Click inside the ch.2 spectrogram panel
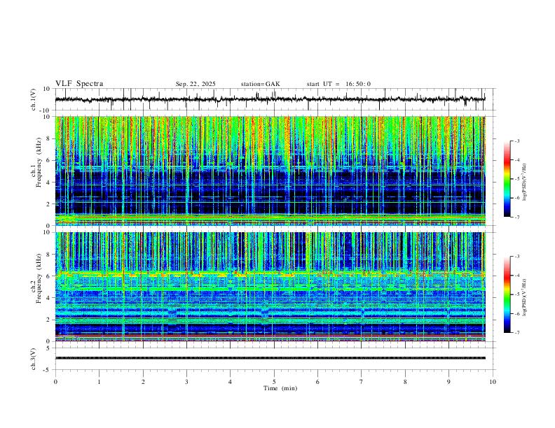 [270, 287]
